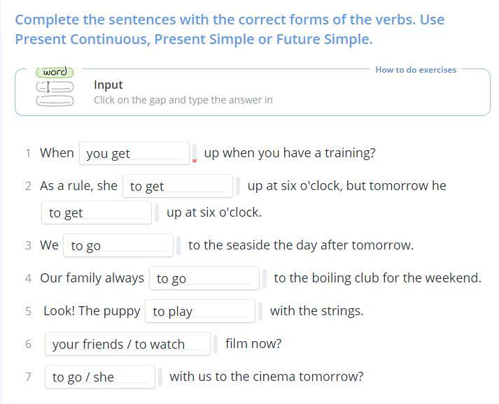Click the red-dotted marker beside the "you get" gap
Viewport: 499px width, 404px height.
click(195, 153)
